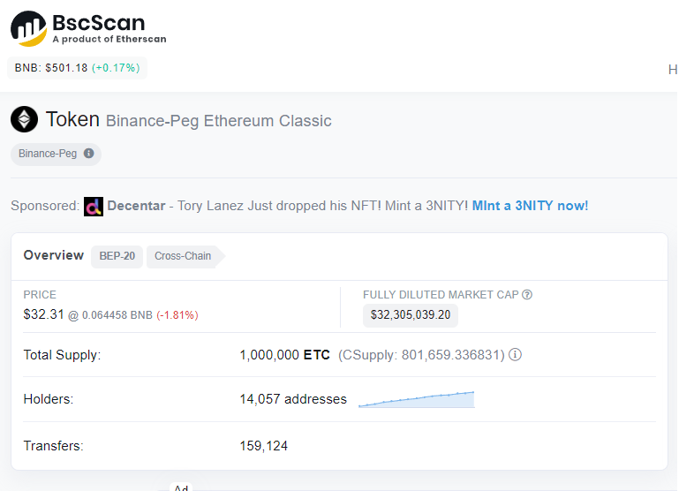Click the Total Supply label
The image size is (679, 491).
62,355
